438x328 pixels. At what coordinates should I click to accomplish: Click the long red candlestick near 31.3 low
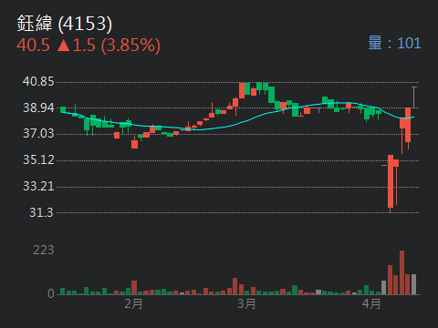(x=391, y=181)
